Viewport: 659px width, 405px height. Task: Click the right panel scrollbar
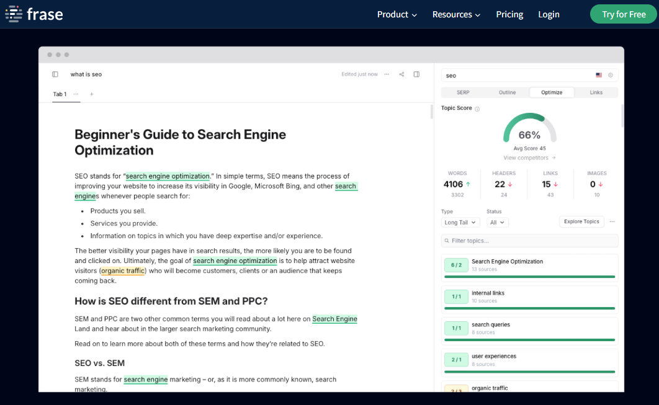coord(622,116)
